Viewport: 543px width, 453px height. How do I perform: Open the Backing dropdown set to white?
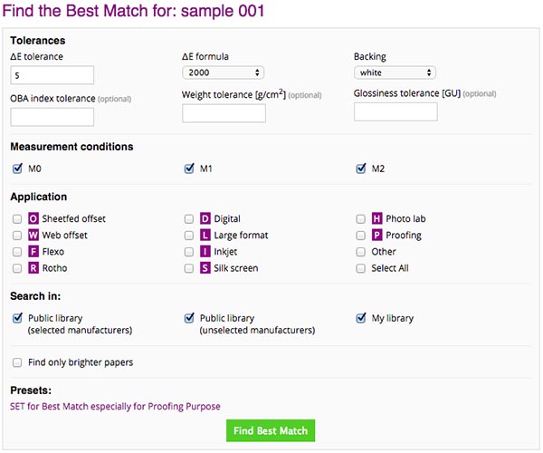[395, 72]
